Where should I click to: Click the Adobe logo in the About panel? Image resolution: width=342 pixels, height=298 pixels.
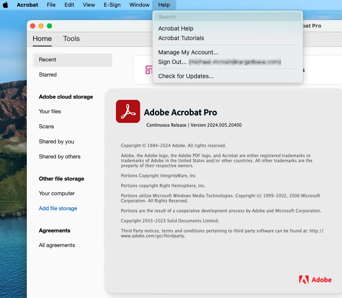click(315, 280)
